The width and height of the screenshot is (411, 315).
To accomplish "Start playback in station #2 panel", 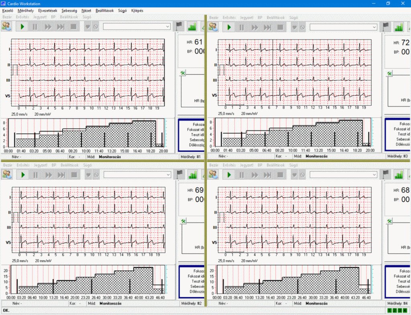I will pos(23,175).
